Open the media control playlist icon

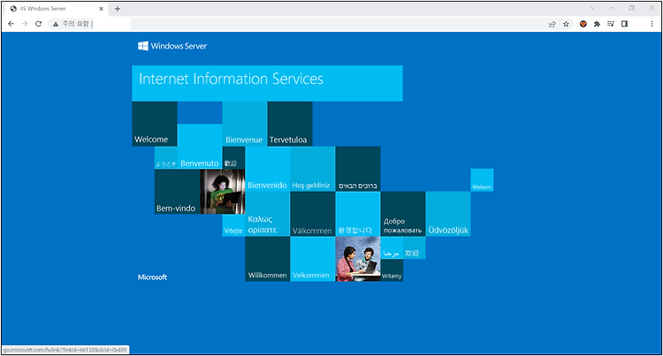point(611,24)
